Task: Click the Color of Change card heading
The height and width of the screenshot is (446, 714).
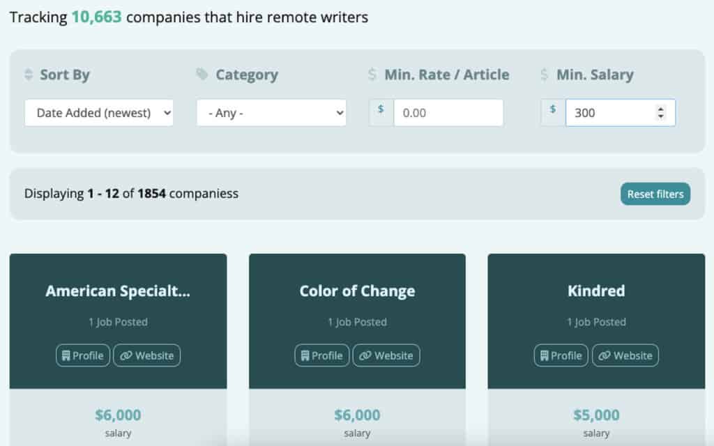Action: click(357, 291)
